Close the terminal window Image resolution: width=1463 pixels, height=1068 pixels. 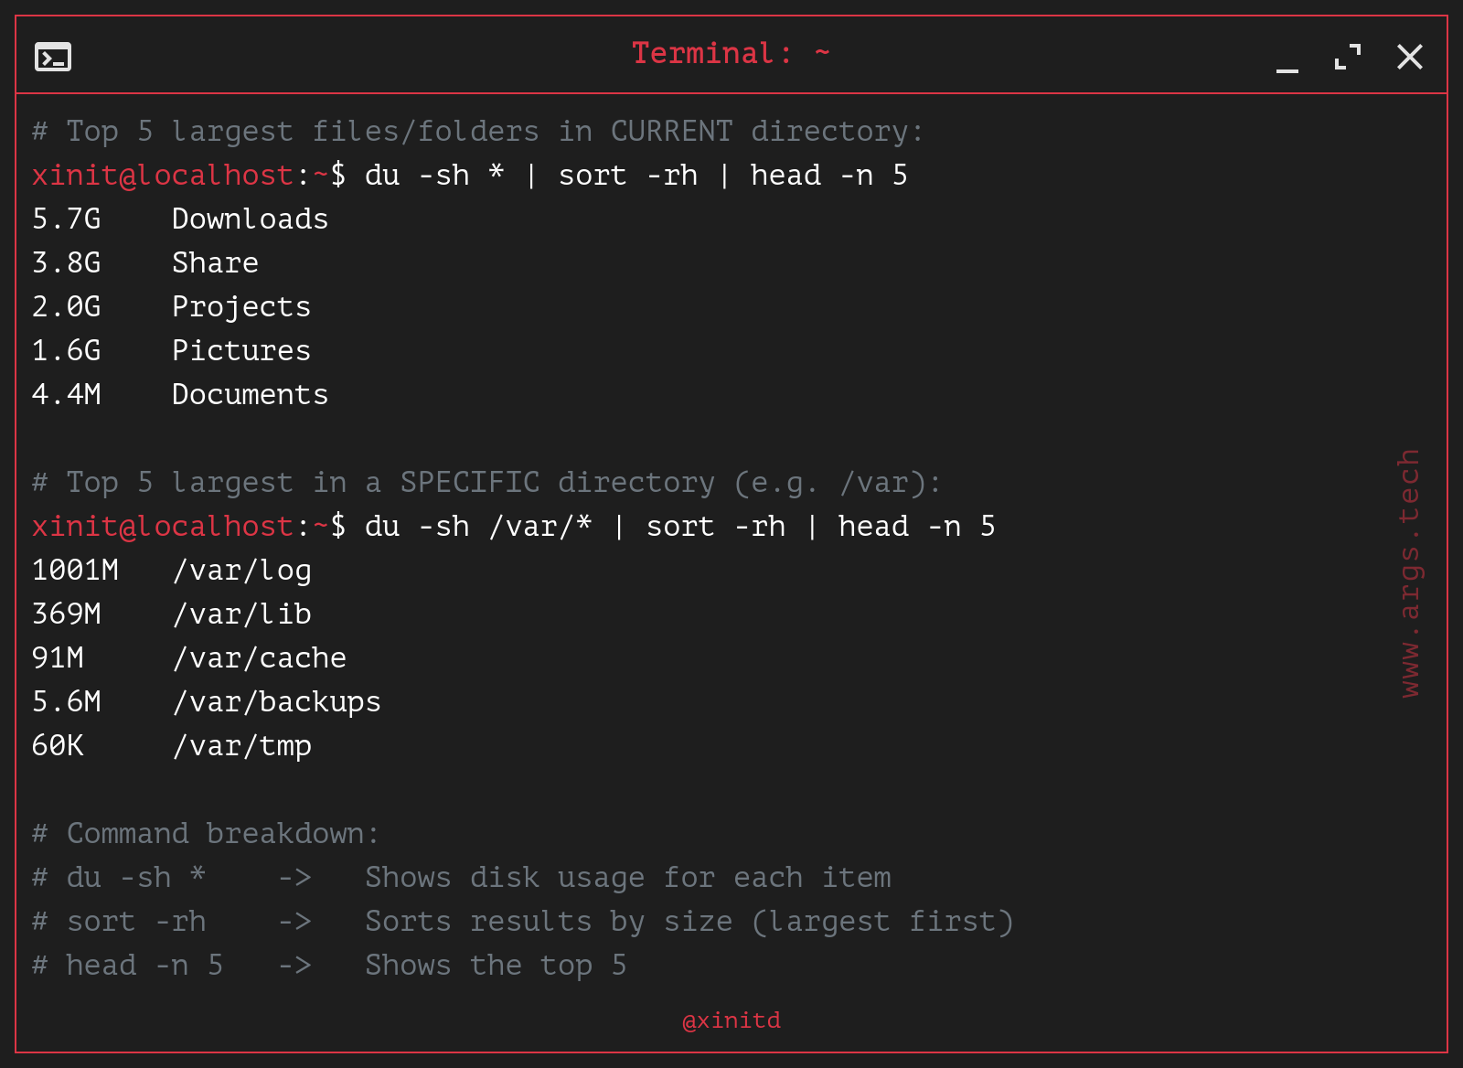1410,57
